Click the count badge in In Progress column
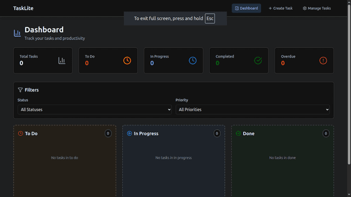Viewport: 351px width, 197px height. pos(217,134)
